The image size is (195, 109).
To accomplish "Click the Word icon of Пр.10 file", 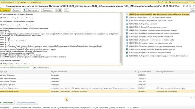I will coord(127,24).
